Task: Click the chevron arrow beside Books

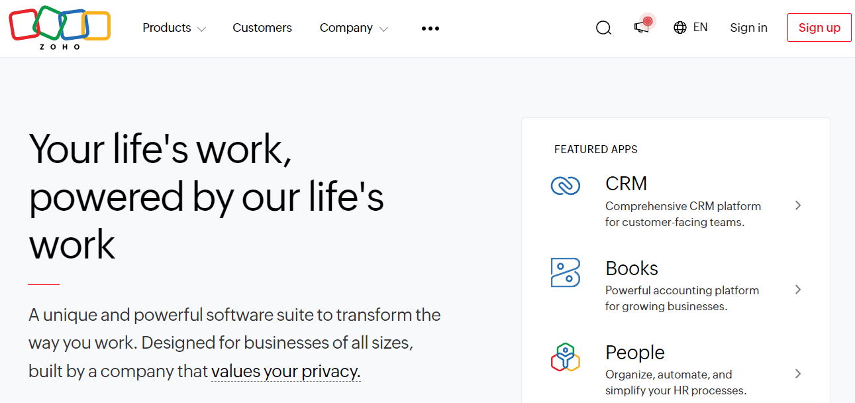Action: (x=798, y=290)
